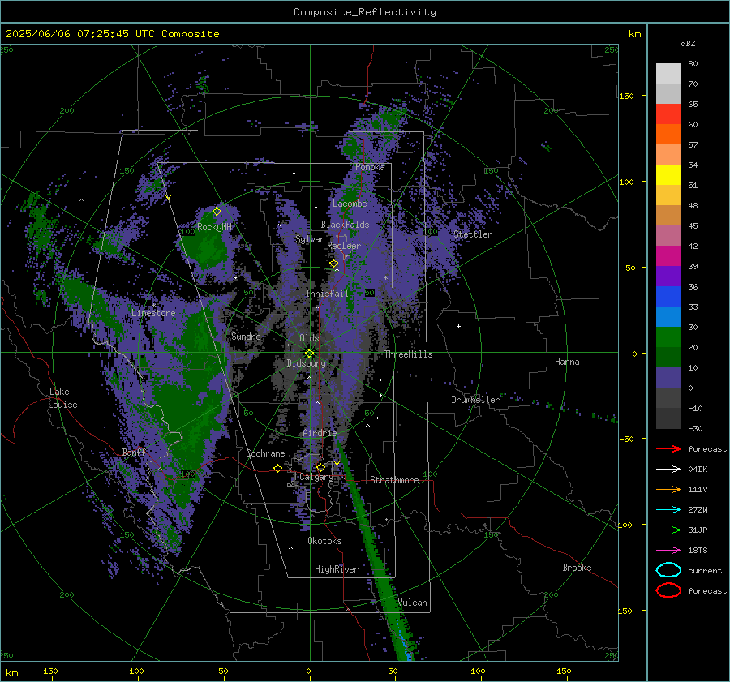Click the magenta 18TS arrow icon
730x682 pixels.
[x=668, y=550]
